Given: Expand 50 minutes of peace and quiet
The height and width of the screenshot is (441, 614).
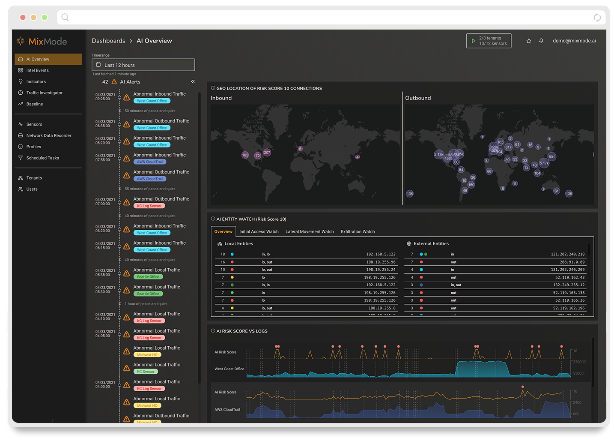Looking at the screenshot, I should point(149,111).
